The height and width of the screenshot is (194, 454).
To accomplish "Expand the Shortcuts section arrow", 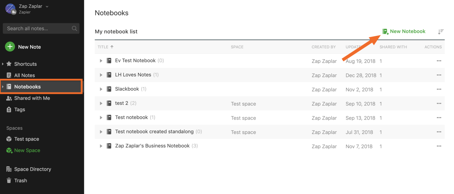I will pos(3,64).
